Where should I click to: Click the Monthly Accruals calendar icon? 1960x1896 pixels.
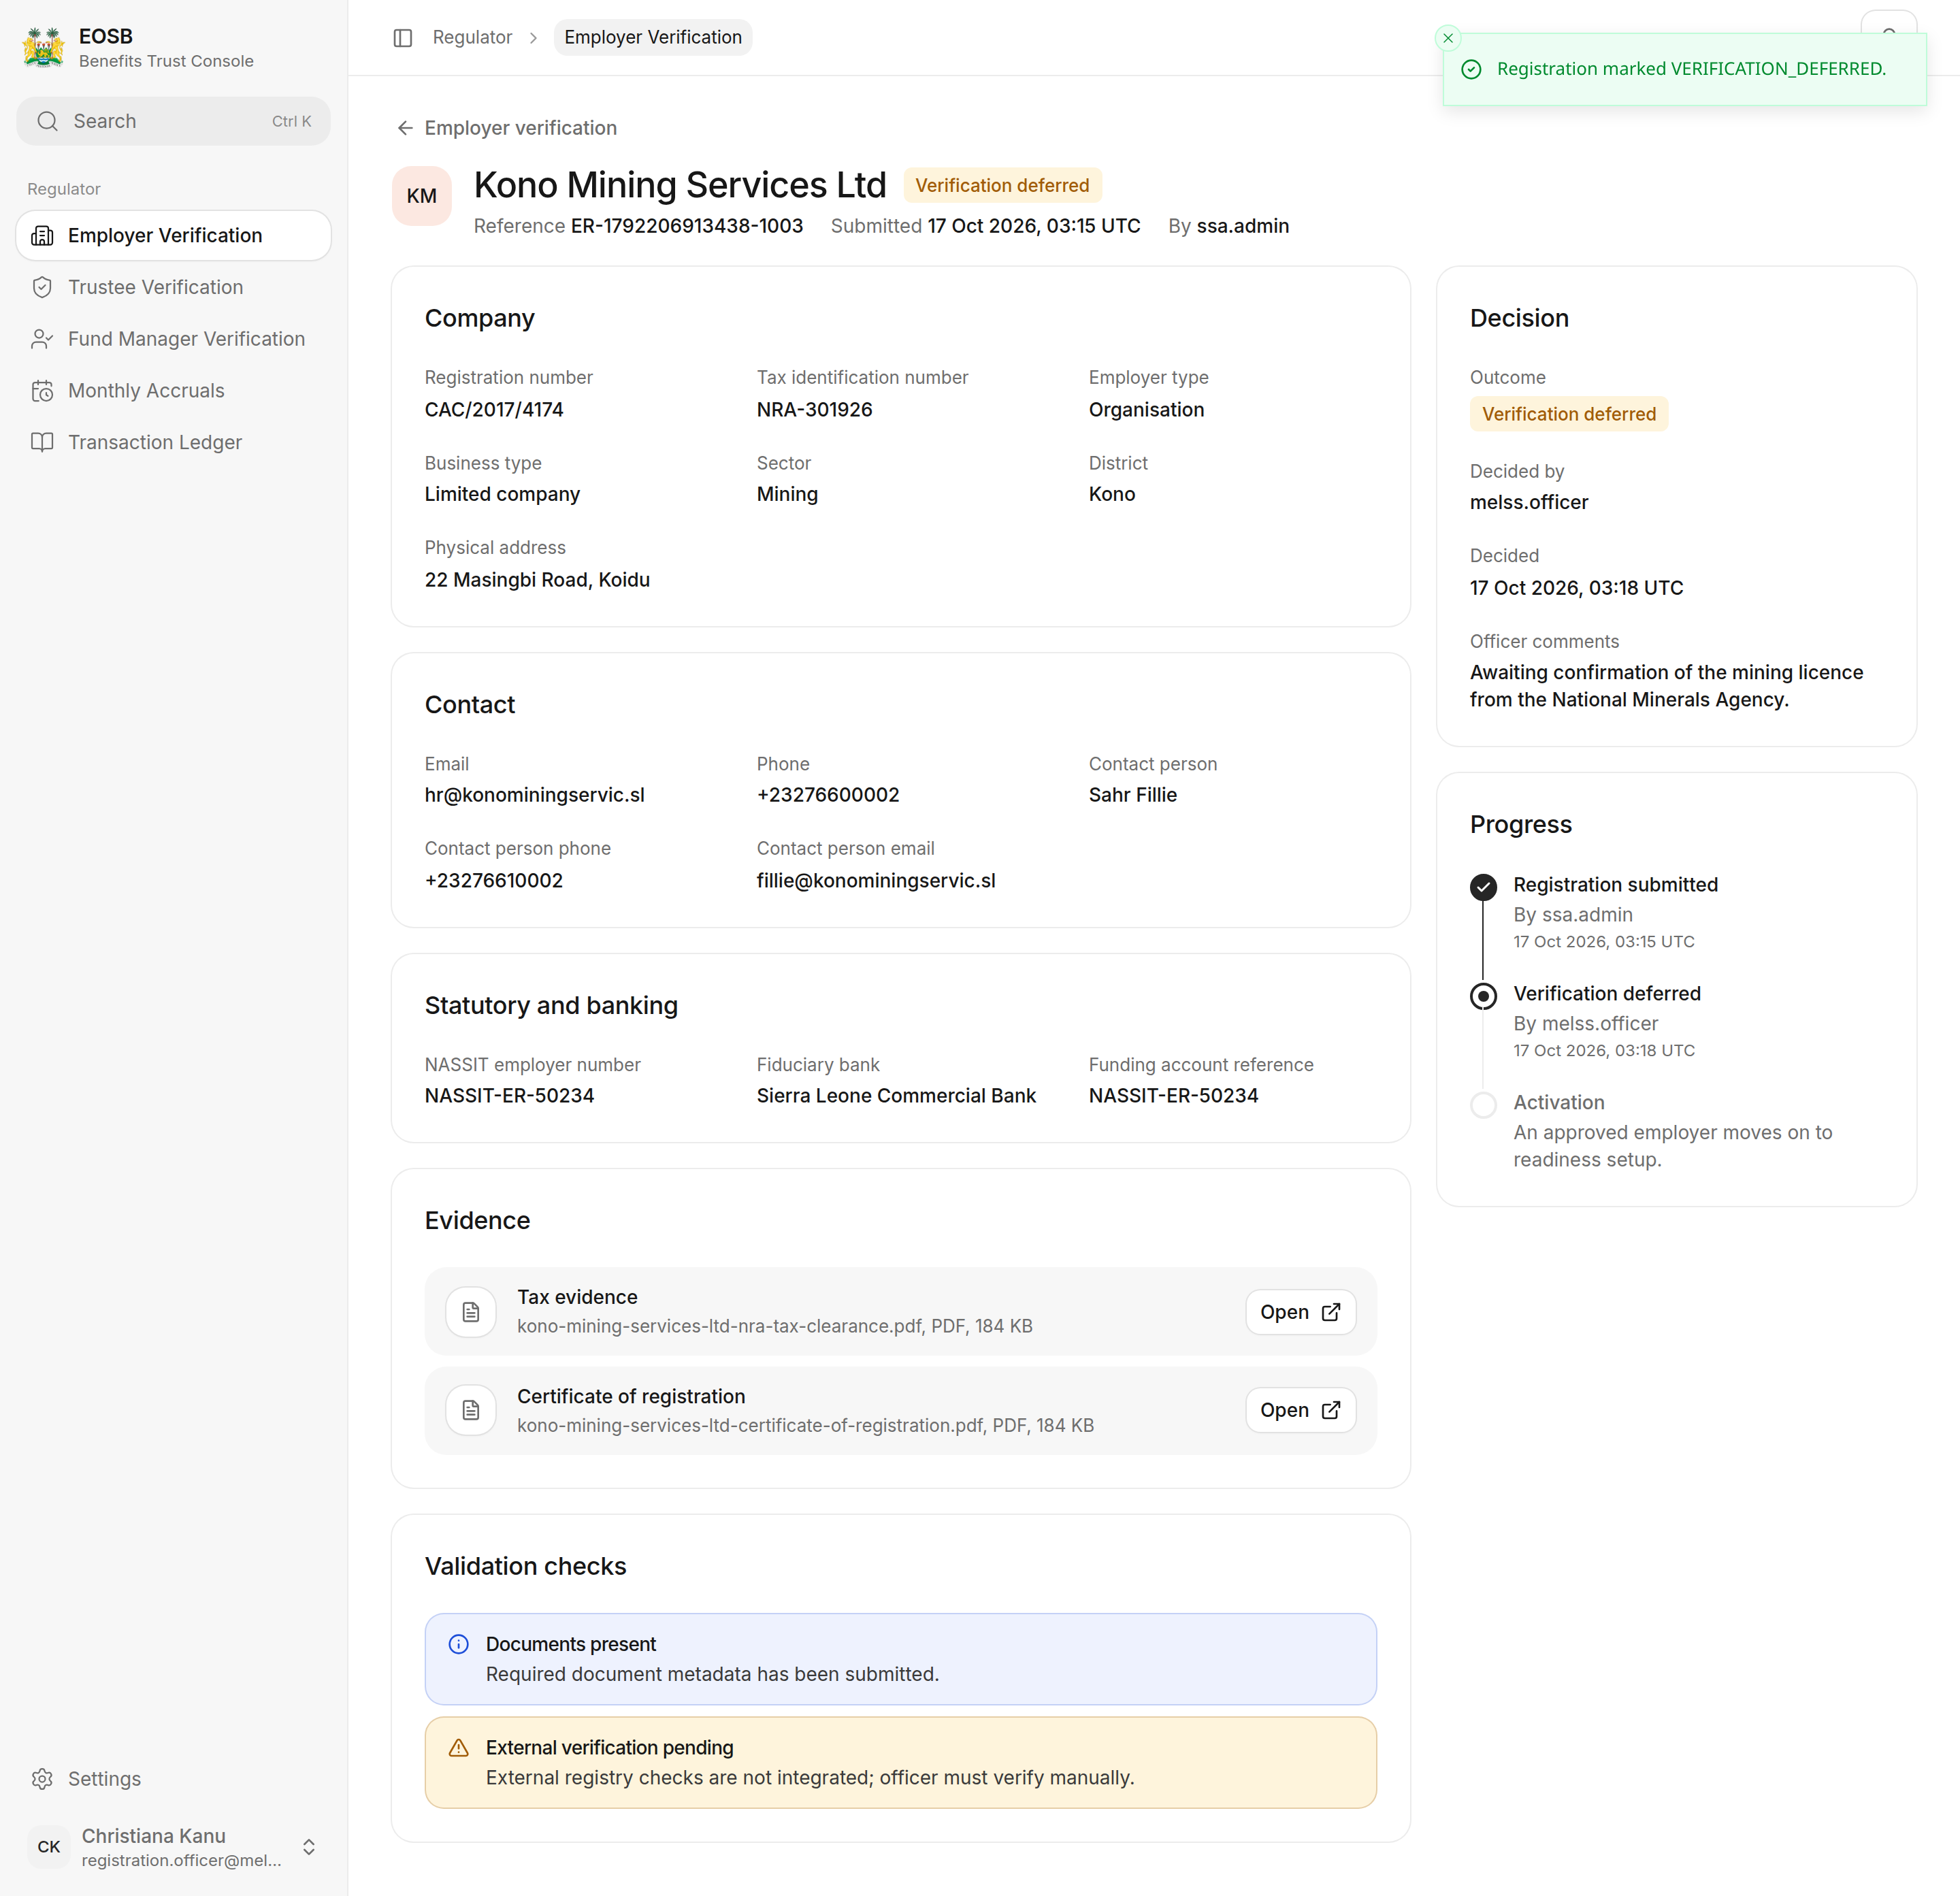[42, 391]
